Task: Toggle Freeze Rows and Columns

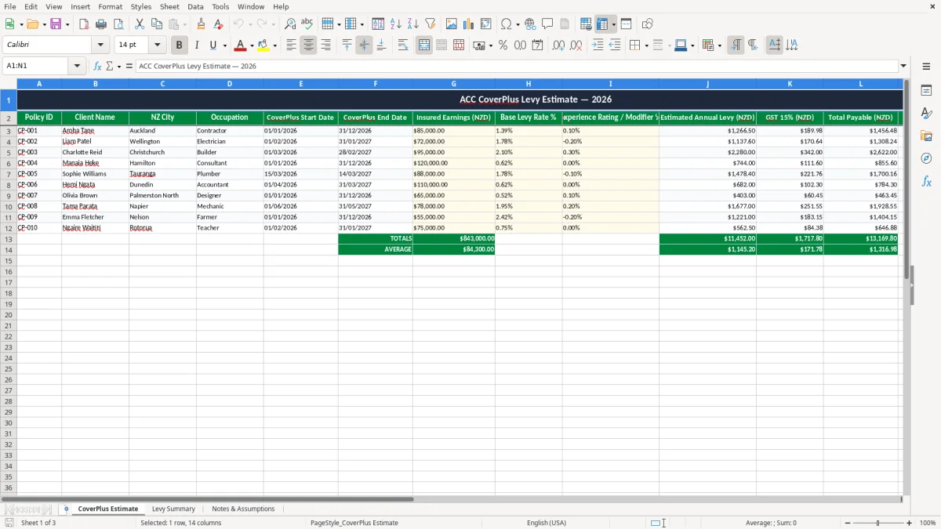Action: [601, 24]
